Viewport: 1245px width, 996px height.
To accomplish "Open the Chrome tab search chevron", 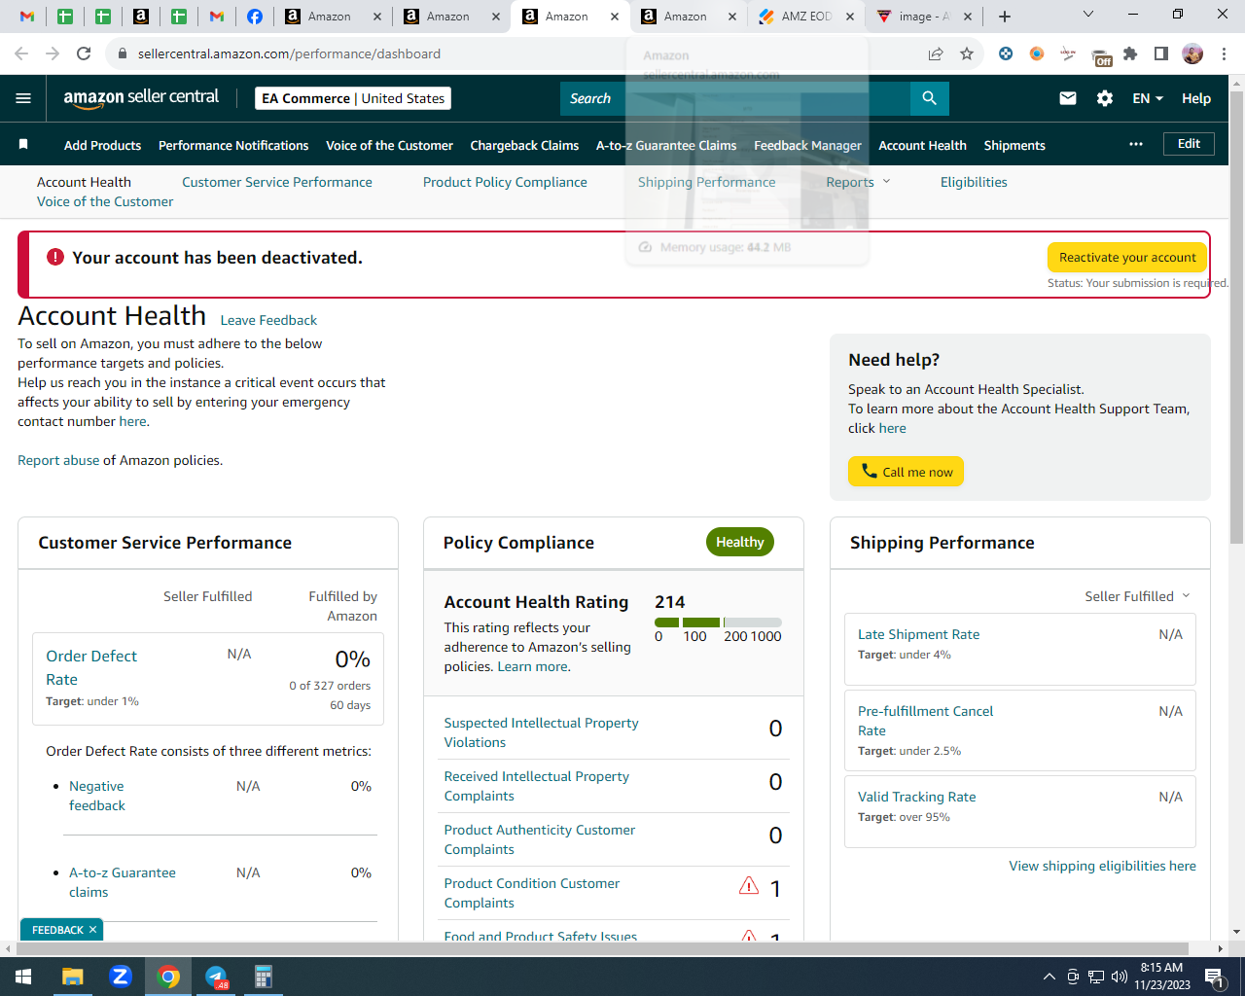I will pyautogui.click(x=1088, y=15).
